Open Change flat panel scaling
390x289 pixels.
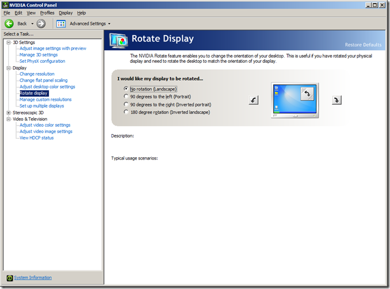44,81
